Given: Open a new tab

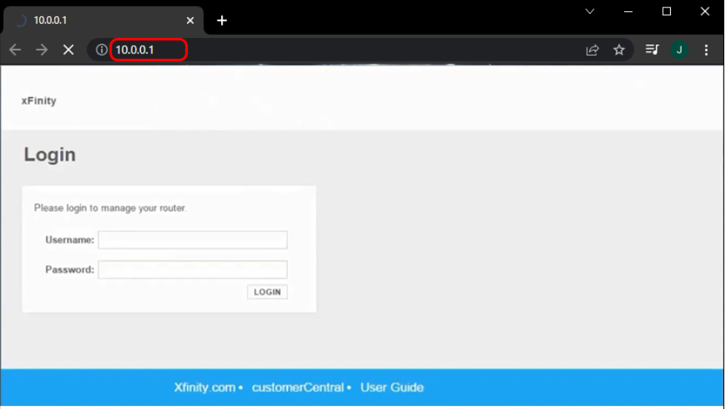Looking at the screenshot, I should pos(222,20).
